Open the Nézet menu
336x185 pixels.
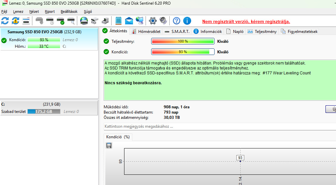click(x=34, y=12)
